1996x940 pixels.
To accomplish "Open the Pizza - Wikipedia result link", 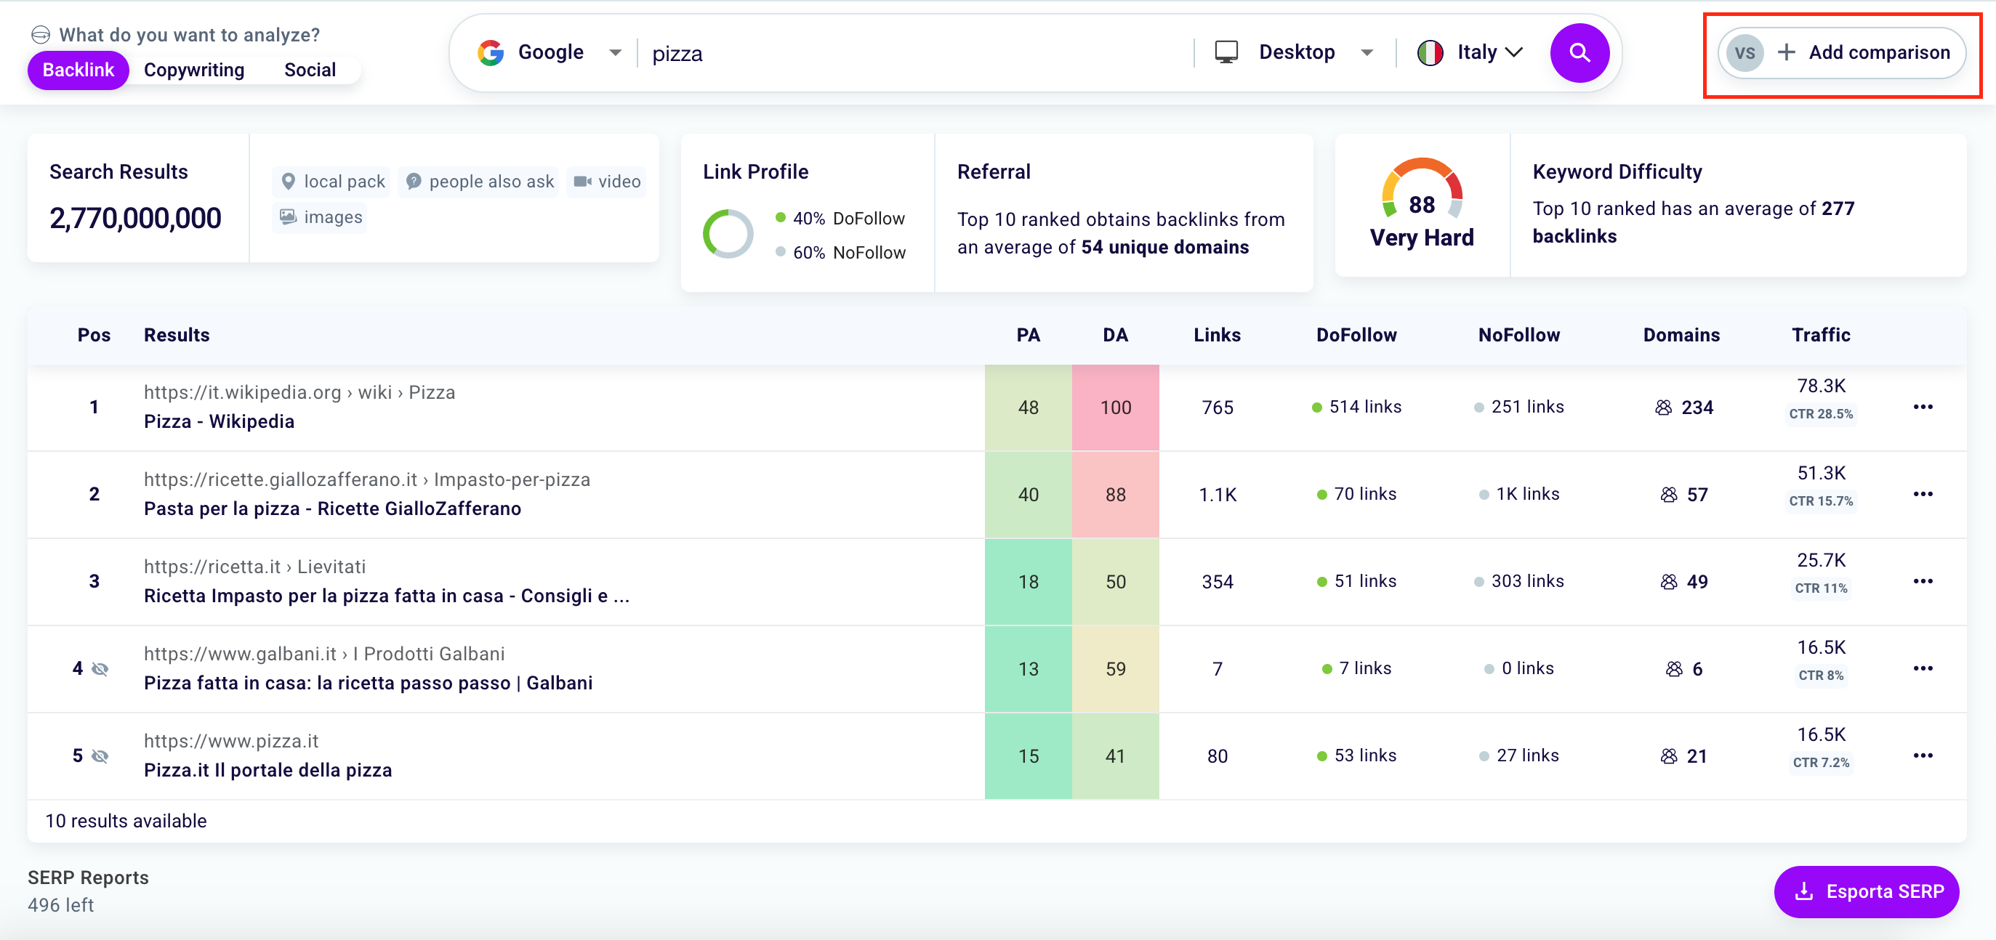I will 220,422.
